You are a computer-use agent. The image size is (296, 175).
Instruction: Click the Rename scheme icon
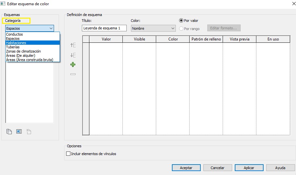pos(19,132)
